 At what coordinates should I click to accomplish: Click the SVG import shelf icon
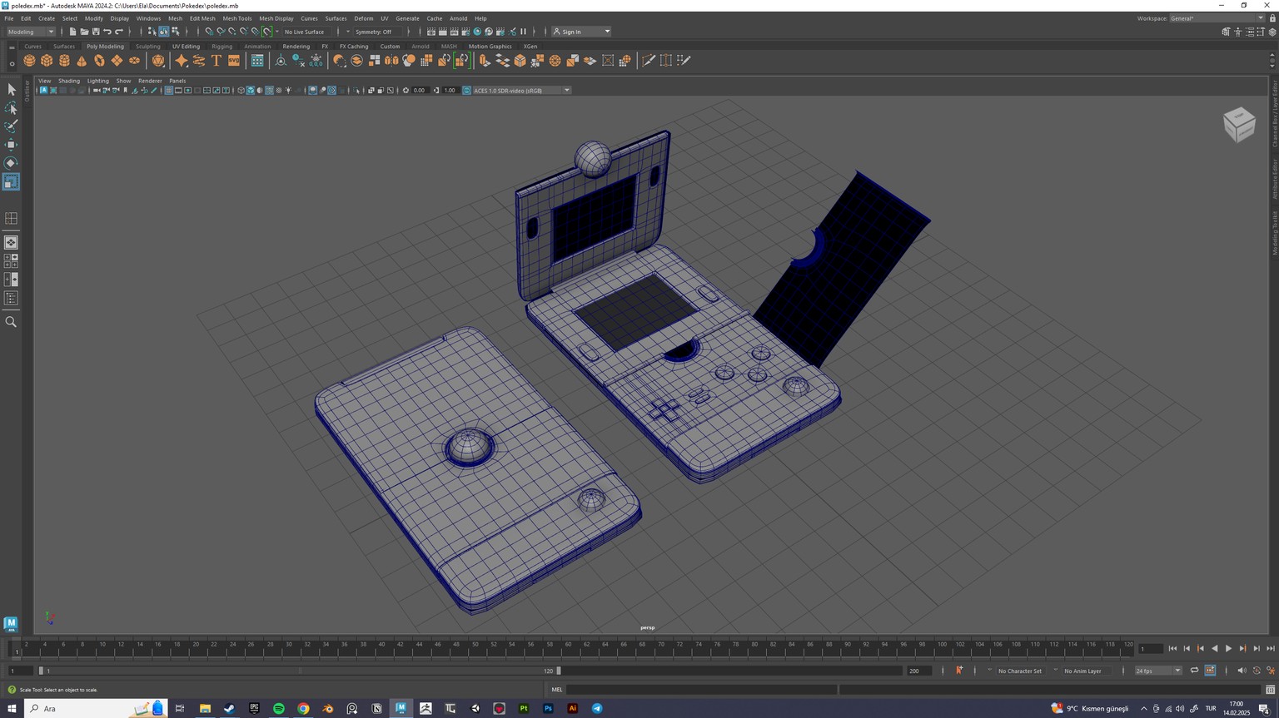tap(234, 61)
